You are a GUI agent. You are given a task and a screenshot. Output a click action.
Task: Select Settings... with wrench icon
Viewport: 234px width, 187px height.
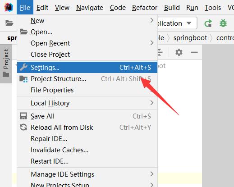pyautogui.click(x=87, y=68)
